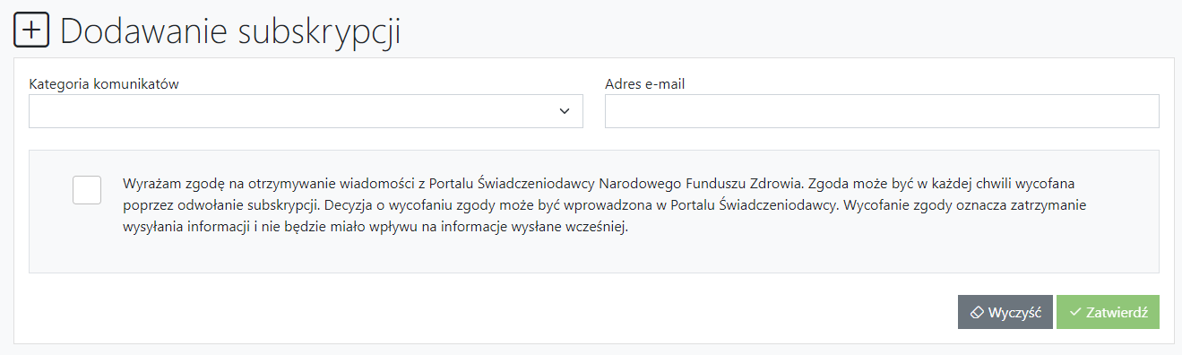The image size is (1182, 355).
Task: Click the plus icon beside Dodawanie subskrypcji
Action: click(30, 30)
